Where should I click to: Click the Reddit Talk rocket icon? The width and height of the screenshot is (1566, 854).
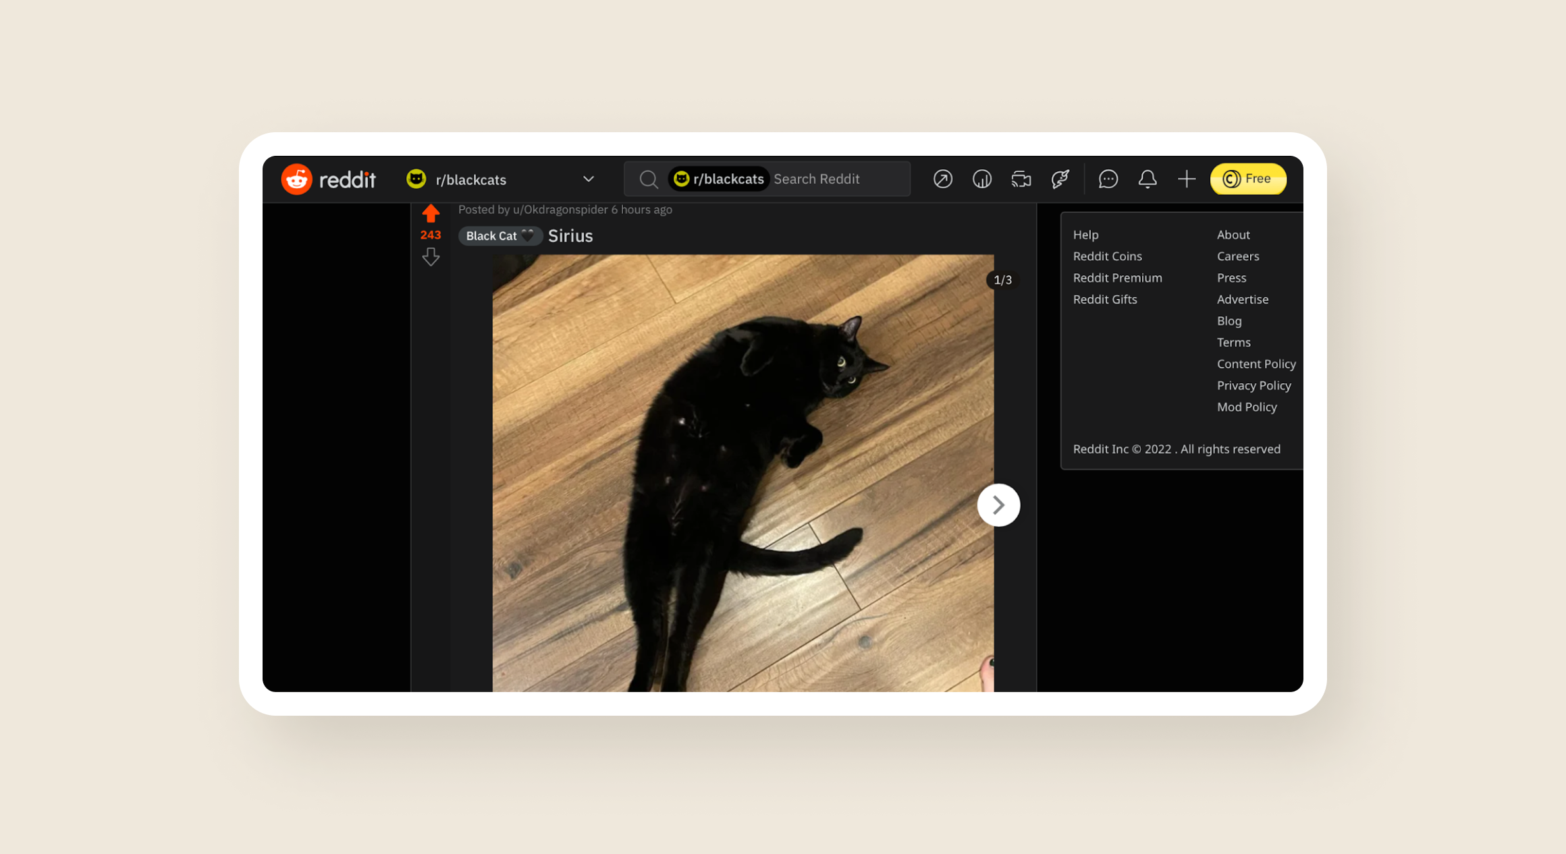pyautogui.click(x=1060, y=179)
